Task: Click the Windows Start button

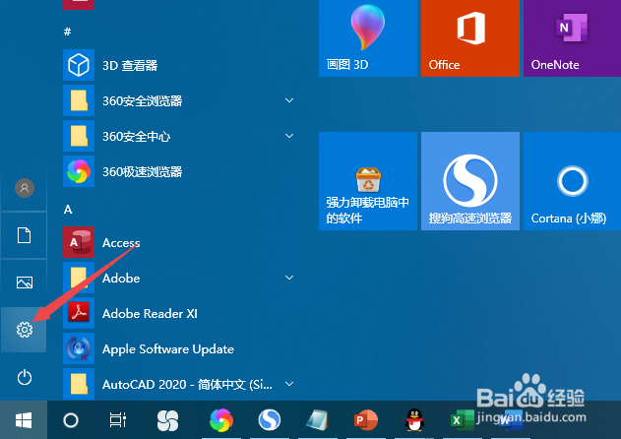Action: [x=24, y=420]
